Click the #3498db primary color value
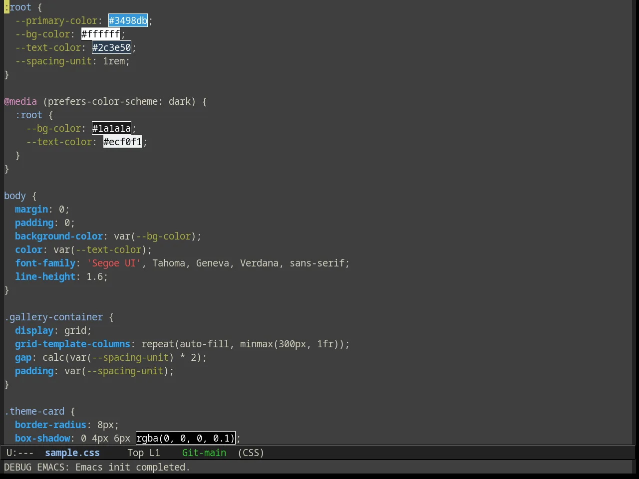 pos(128,20)
